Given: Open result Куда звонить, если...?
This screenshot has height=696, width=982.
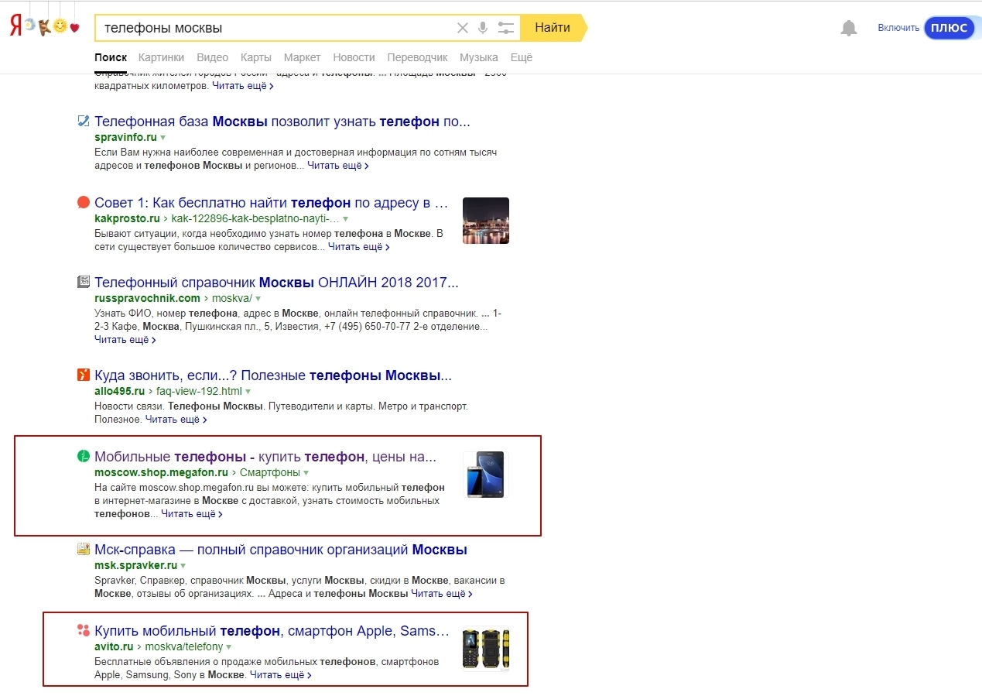Looking at the screenshot, I should (273, 375).
